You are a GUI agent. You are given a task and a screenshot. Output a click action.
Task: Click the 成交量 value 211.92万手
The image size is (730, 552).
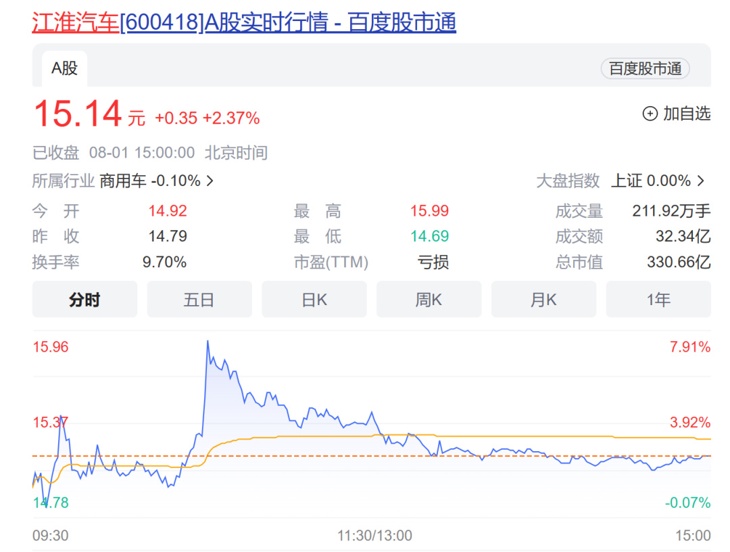click(671, 211)
